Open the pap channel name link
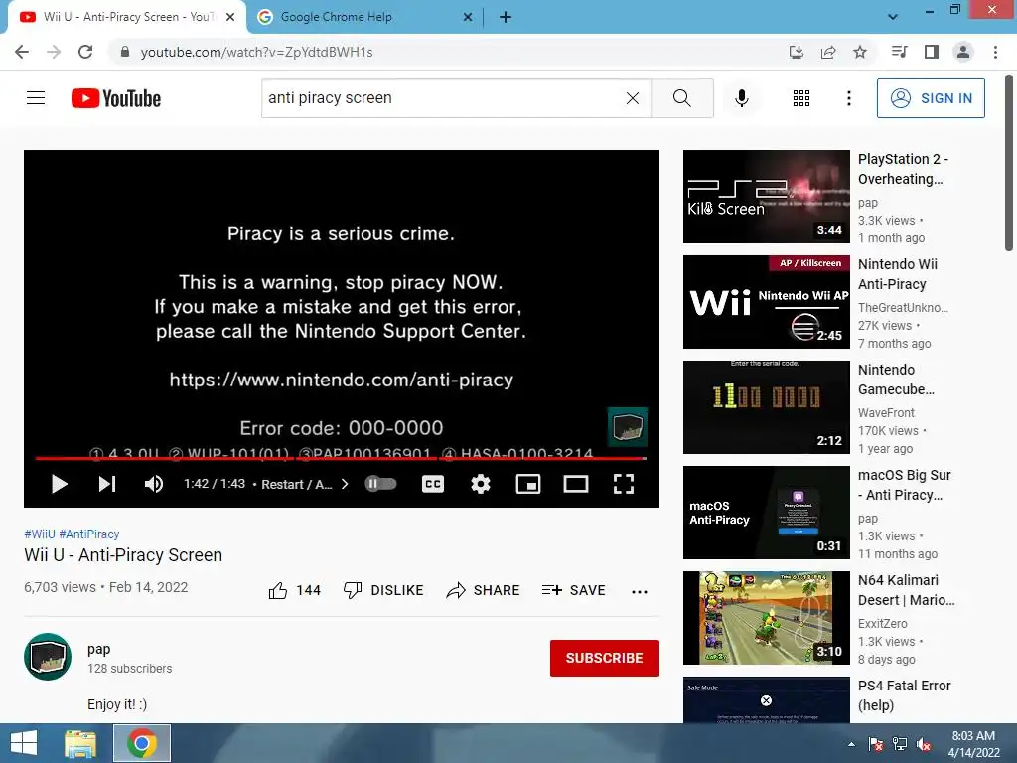This screenshot has height=763, width=1017. [98, 649]
